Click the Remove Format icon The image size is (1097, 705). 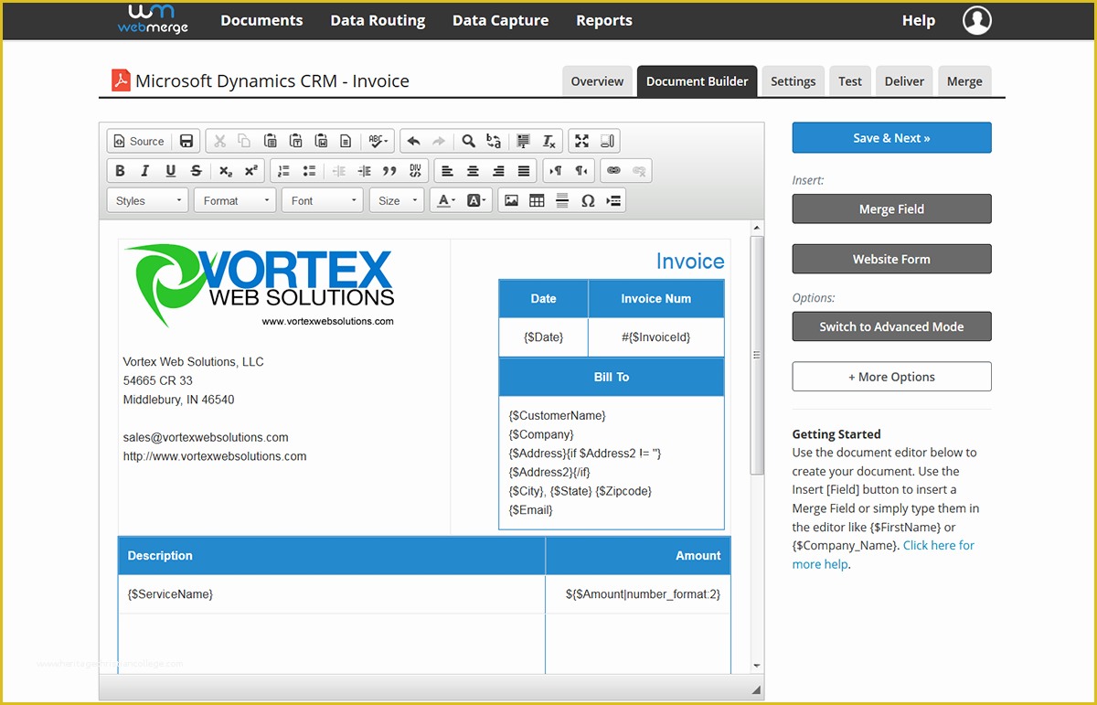(x=548, y=141)
